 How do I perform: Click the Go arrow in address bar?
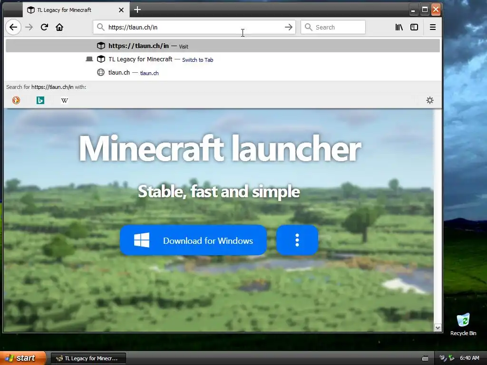[x=289, y=27]
